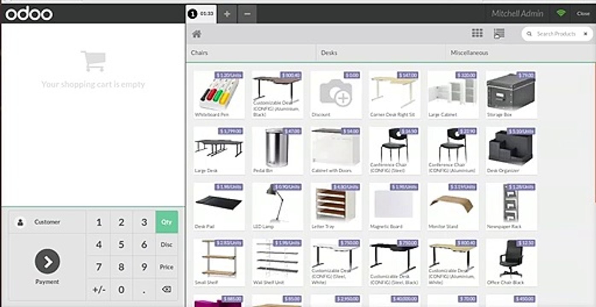Add Letter Tray to the cart

click(x=336, y=206)
